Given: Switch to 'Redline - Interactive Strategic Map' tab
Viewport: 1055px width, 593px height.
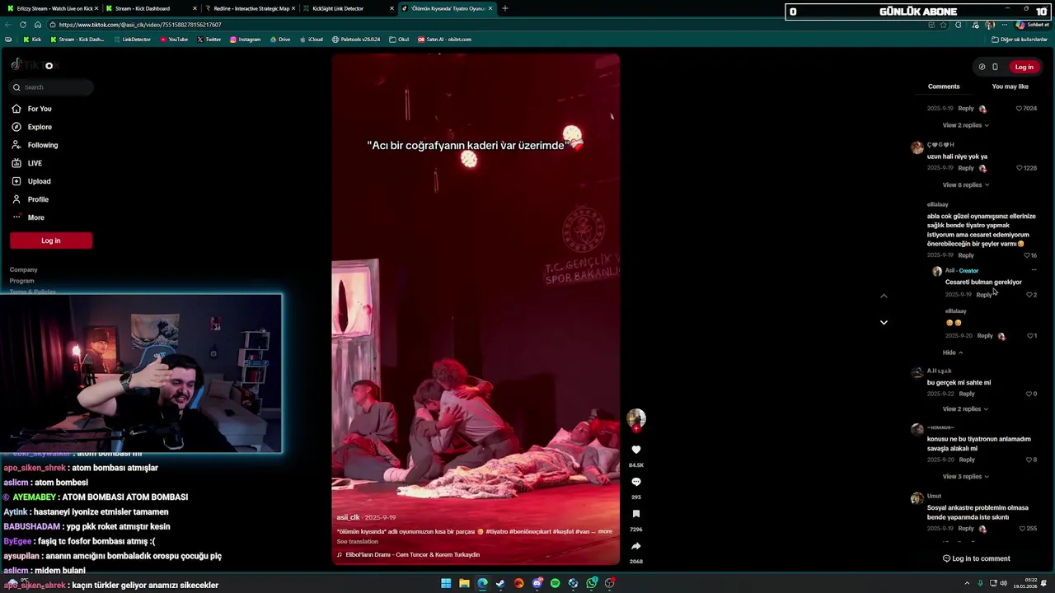Looking at the screenshot, I should (250, 8).
